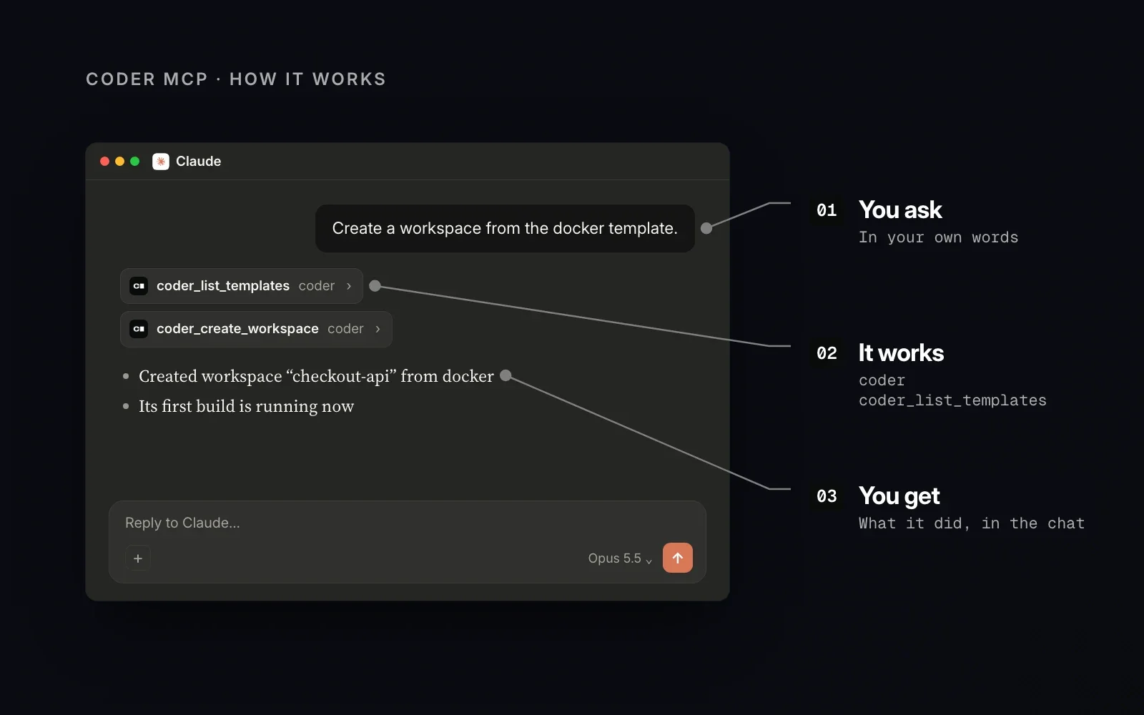The width and height of the screenshot is (1144, 715).
Task: Click "What it did, in the chat" caption
Action: pos(972,523)
